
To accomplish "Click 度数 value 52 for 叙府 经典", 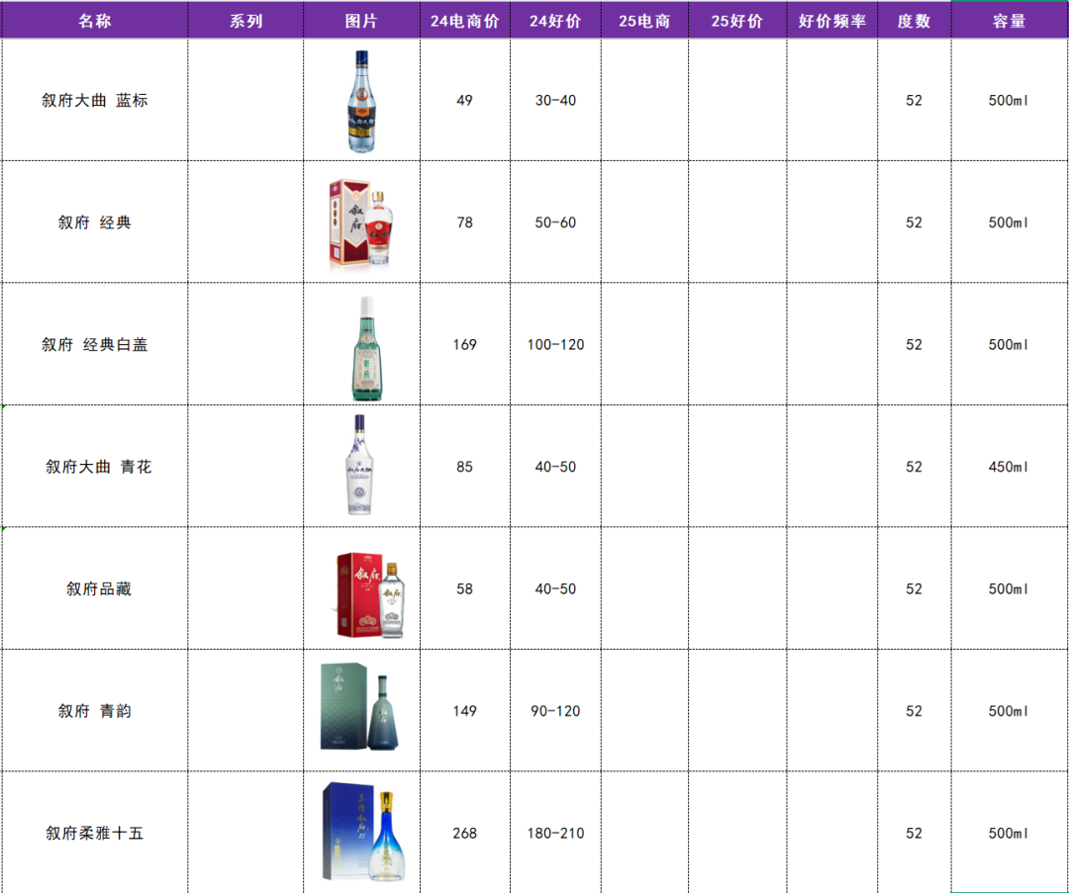I will click(915, 223).
